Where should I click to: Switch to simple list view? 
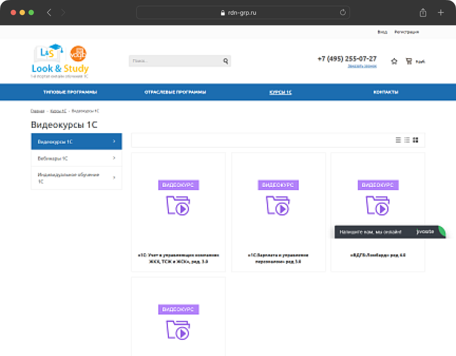coord(399,140)
